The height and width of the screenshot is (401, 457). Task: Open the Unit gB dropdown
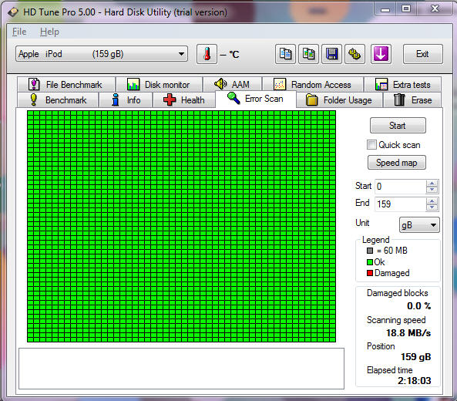pyautogui.click(x=419, y=225)
